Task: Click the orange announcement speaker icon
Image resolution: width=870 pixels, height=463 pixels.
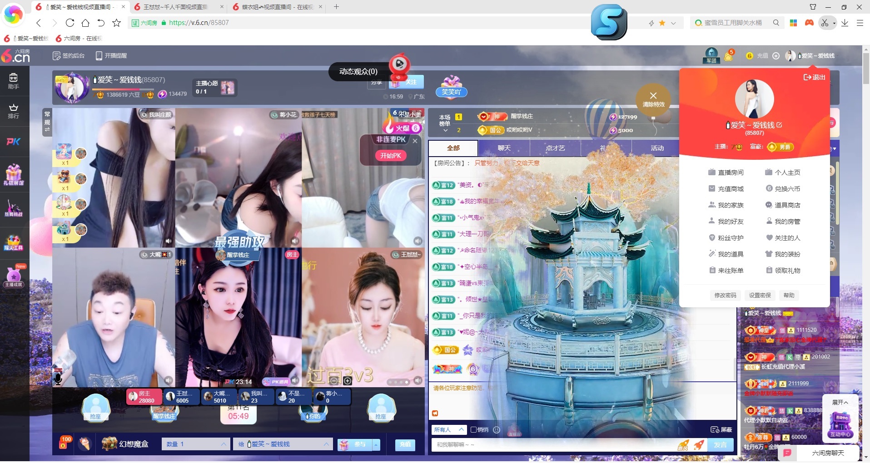Action: coord(435,413)
